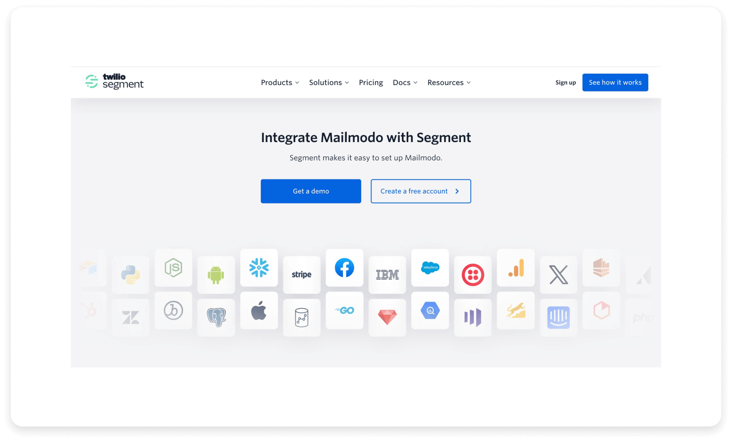Click the Zendesk logo tile
The height and width of the screenshot is (441, 732).
click(x=130, y=318)
